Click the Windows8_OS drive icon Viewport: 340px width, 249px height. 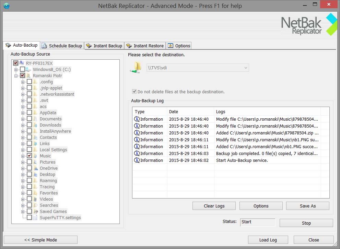coord(28,69)
